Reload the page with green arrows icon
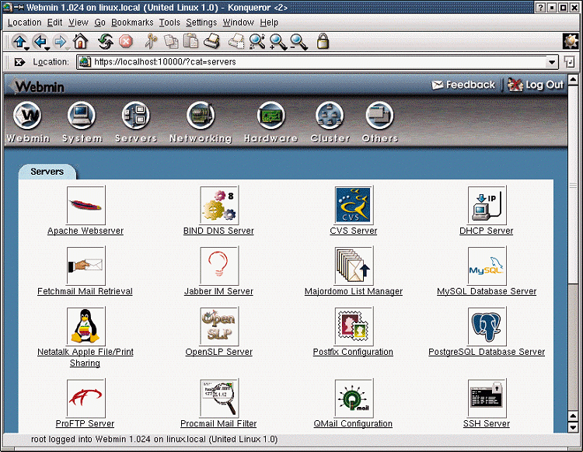This screenshot has height=452, width=583. click(x=106, y=41)
